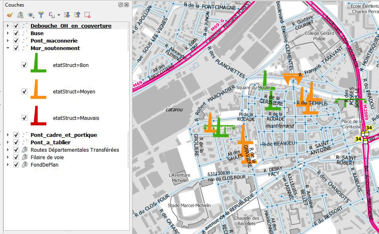379x234 pixels.
Task: Click the filter legend by expression icon
Action: pos(52,15)
